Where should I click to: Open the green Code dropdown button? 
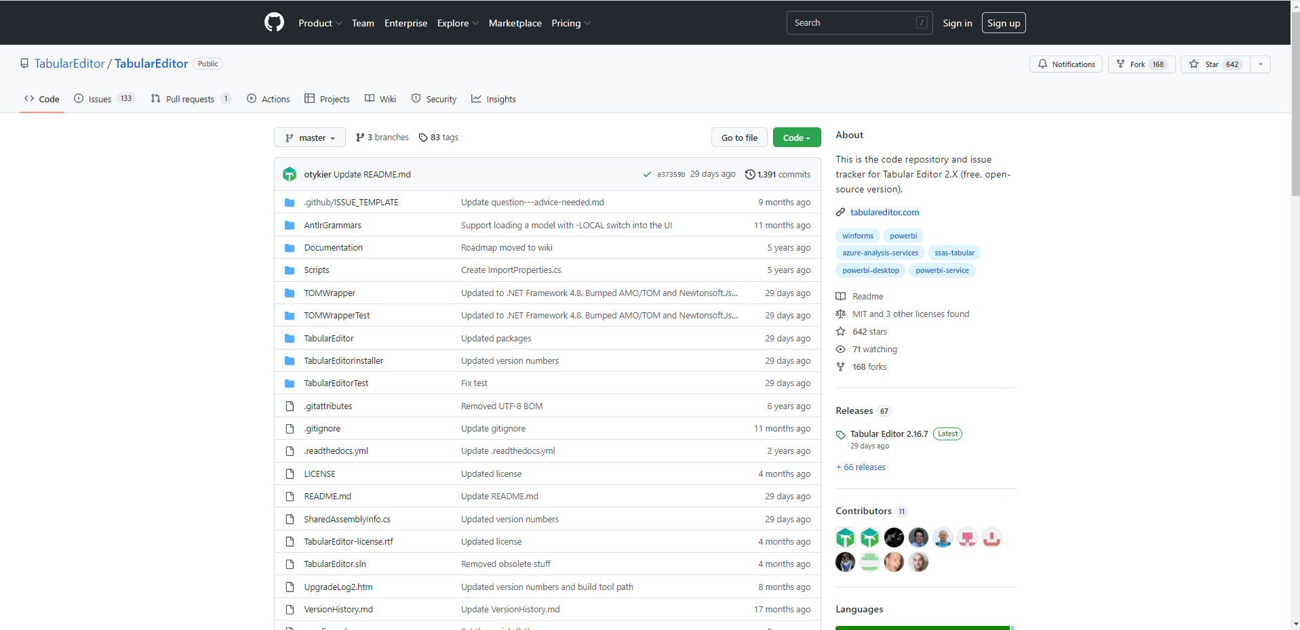coord(797,138)
